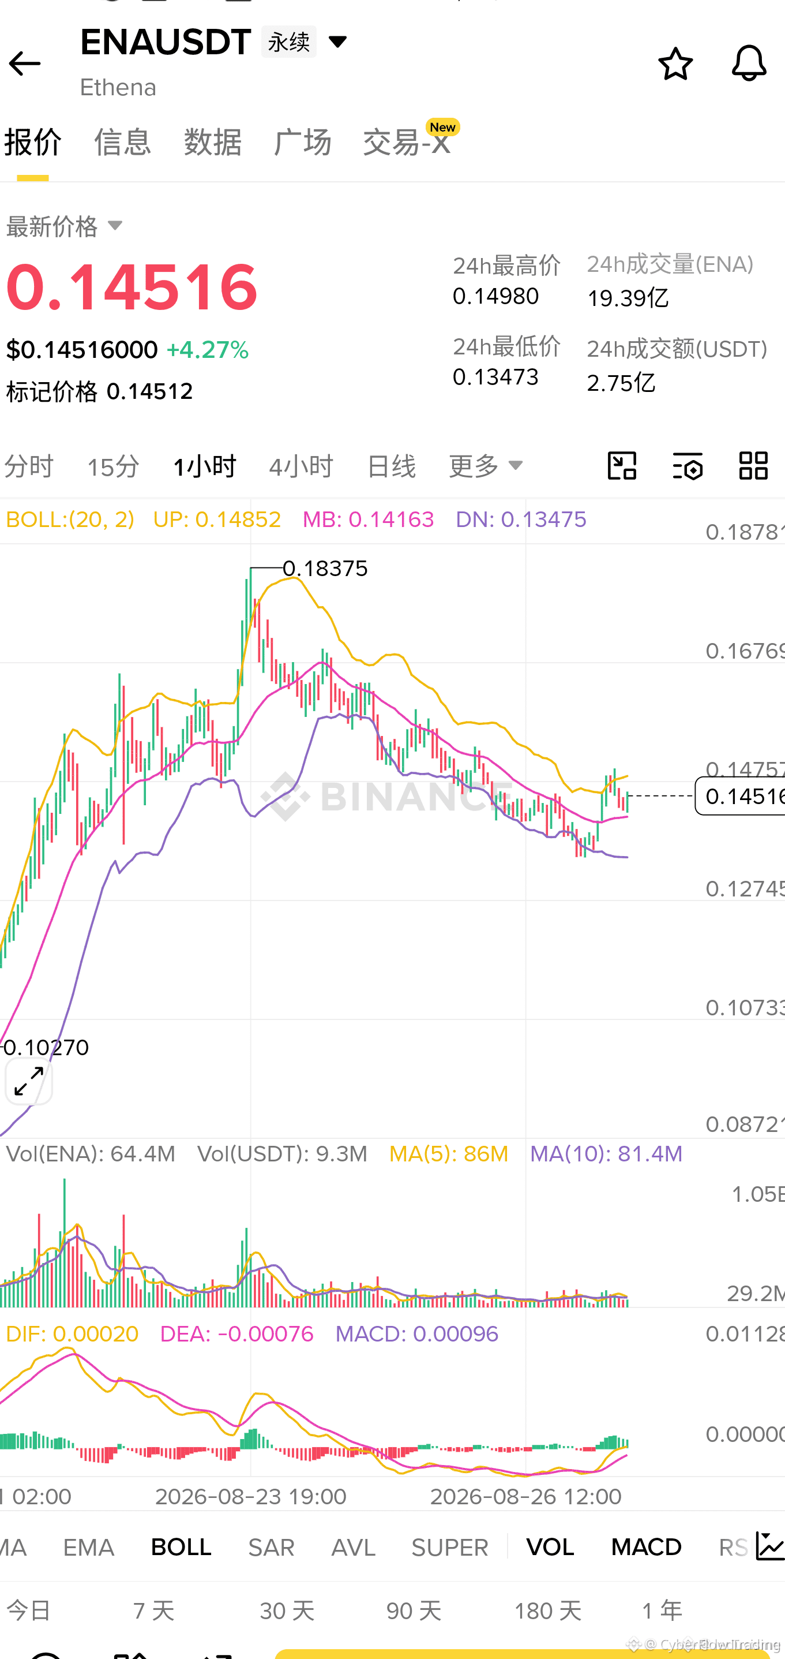Expand the 更多 timeframe dropdown
The width and height of the screenshot is (785, 1659).
click(486, 466)
